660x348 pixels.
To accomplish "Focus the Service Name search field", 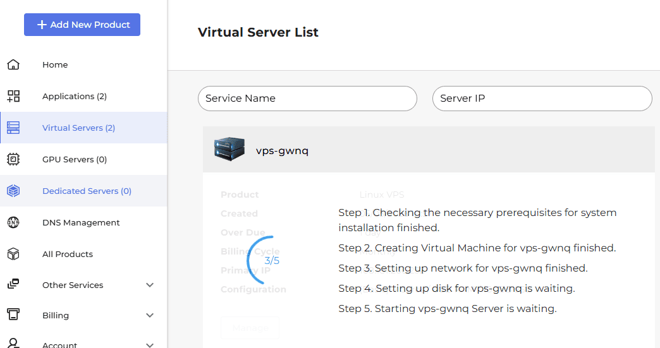I will pos(307,99).
